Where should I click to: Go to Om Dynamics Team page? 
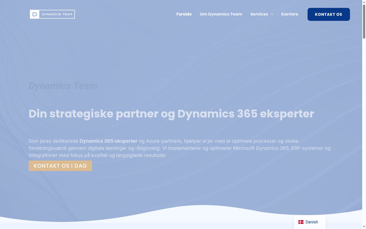point(221,14)
